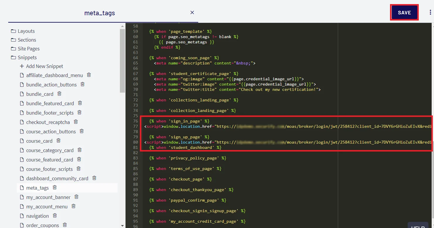The image size is (434, 228).
Task: Delete the my_account_banner snippet
Action: tap(76, 197)
